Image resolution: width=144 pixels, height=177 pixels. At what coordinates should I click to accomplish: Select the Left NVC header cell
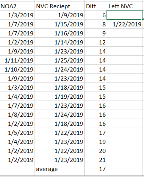click(x=125, y=6)
